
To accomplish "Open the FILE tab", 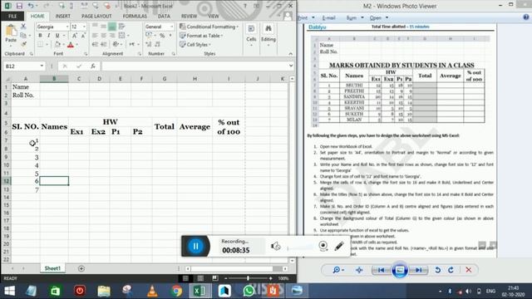I will [12, 16].
